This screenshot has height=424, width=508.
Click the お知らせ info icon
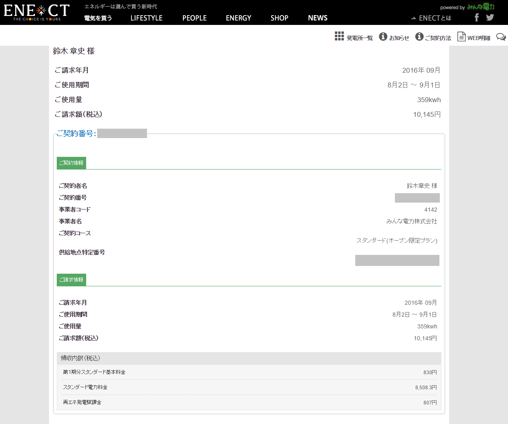pyautogui.click(x=383, y=36)
